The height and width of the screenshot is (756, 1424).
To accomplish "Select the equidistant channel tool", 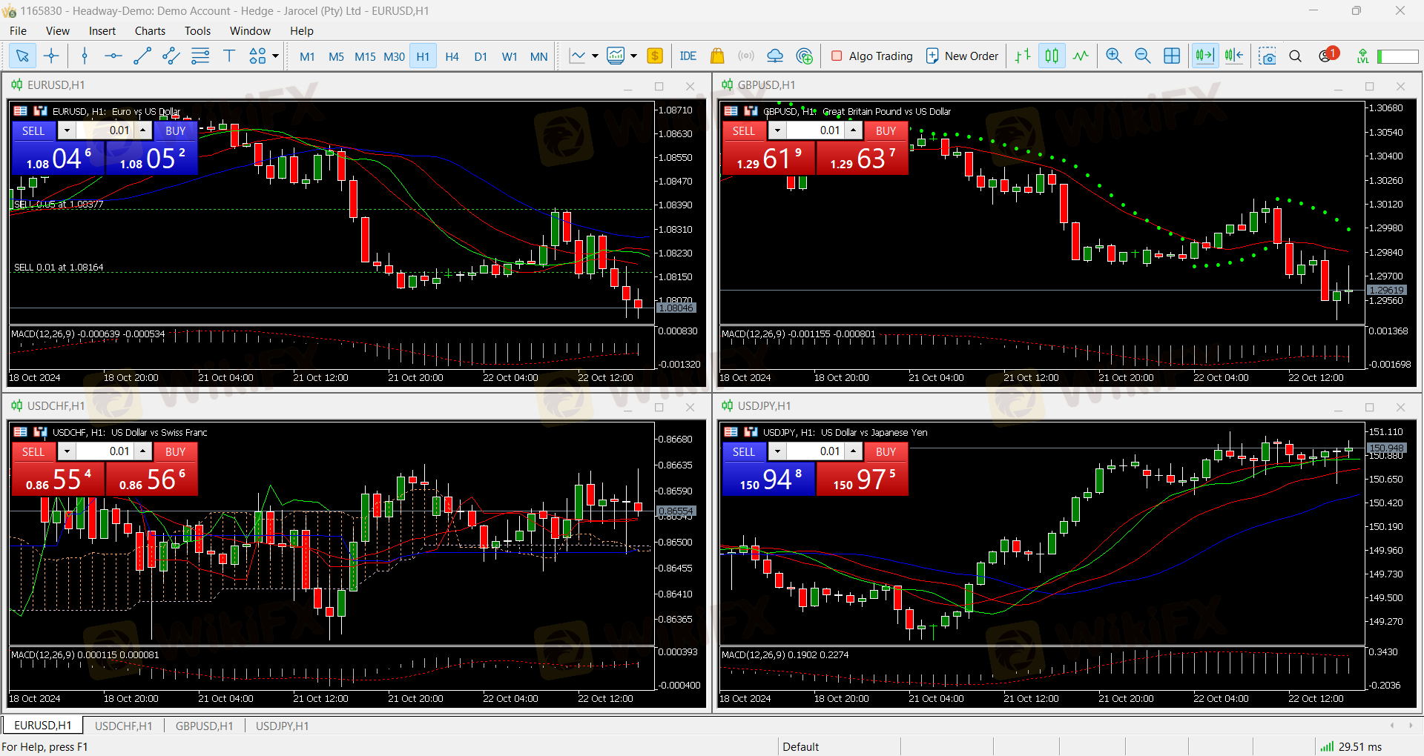I will pos(171,56).
